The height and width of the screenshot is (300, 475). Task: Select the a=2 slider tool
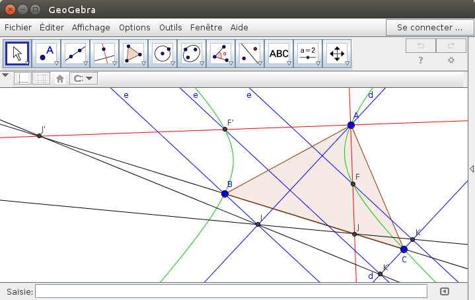click(308, 53)
